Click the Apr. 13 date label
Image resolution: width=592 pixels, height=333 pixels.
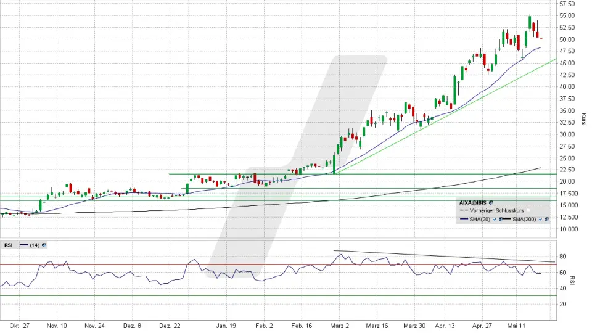[x=445, y=326]
